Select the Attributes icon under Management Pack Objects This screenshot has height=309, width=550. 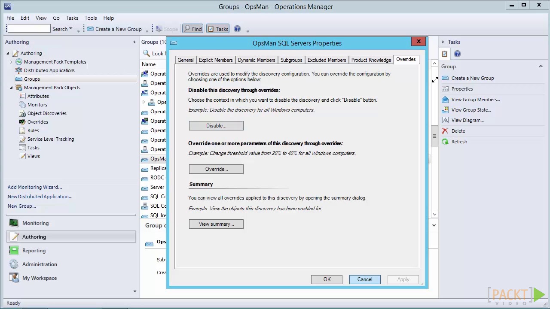coord(22,96)
